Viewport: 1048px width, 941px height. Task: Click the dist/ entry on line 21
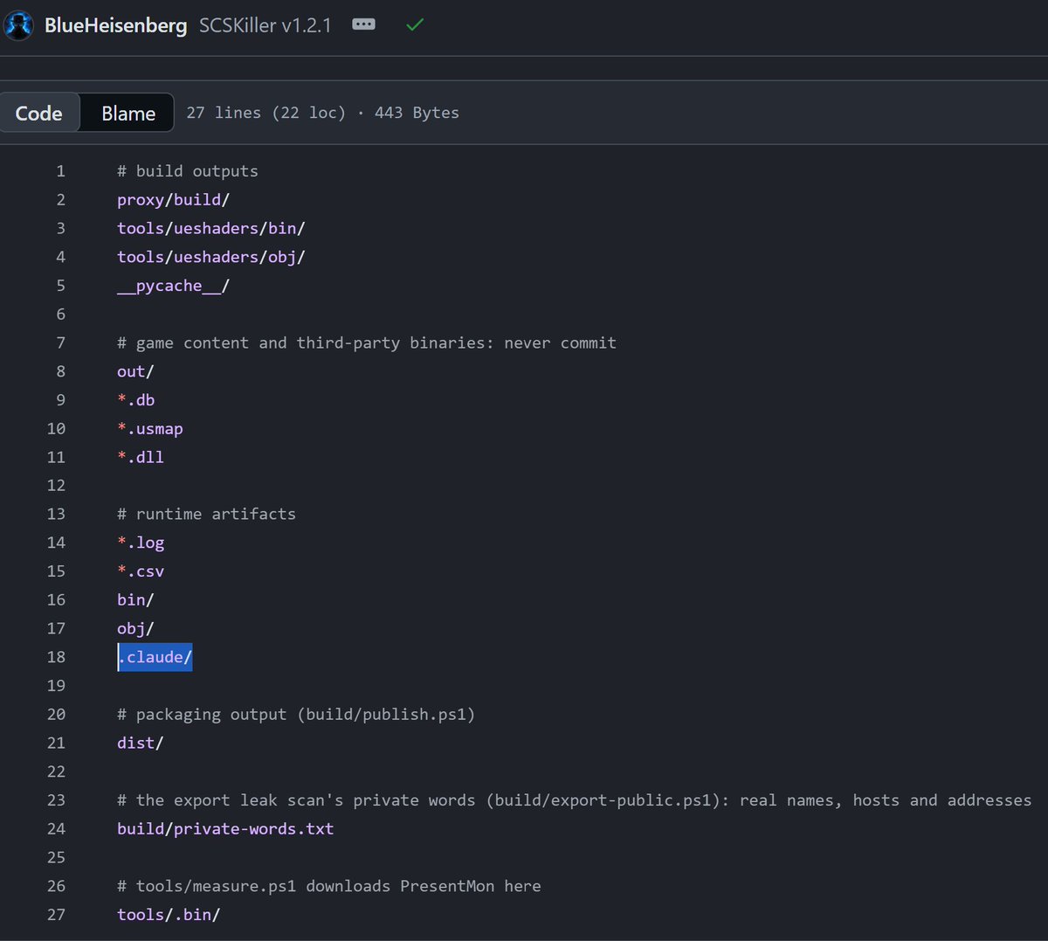141,743
